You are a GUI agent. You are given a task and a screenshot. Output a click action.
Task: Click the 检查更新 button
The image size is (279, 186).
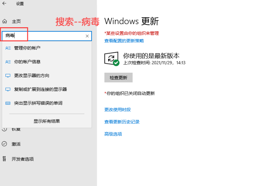point(118,77)
